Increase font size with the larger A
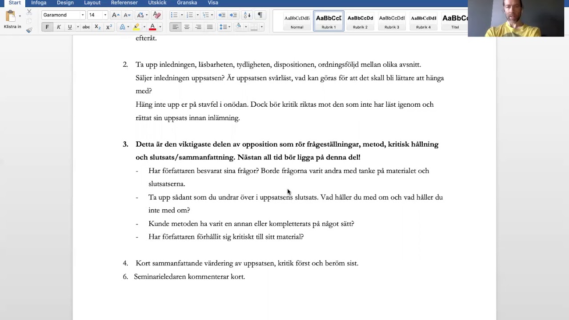Viewport: 569px width, 320px height. [x=116, y=15]
